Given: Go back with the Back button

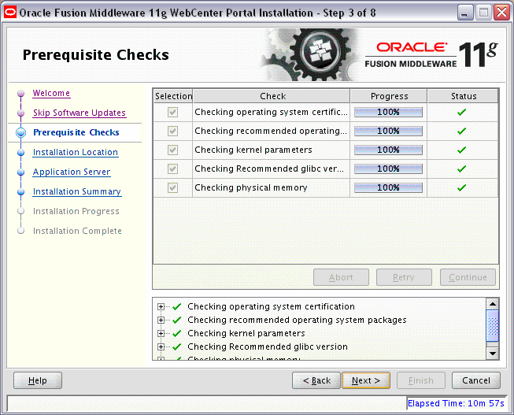Looking at the screenshot, I should pos(316,380).
